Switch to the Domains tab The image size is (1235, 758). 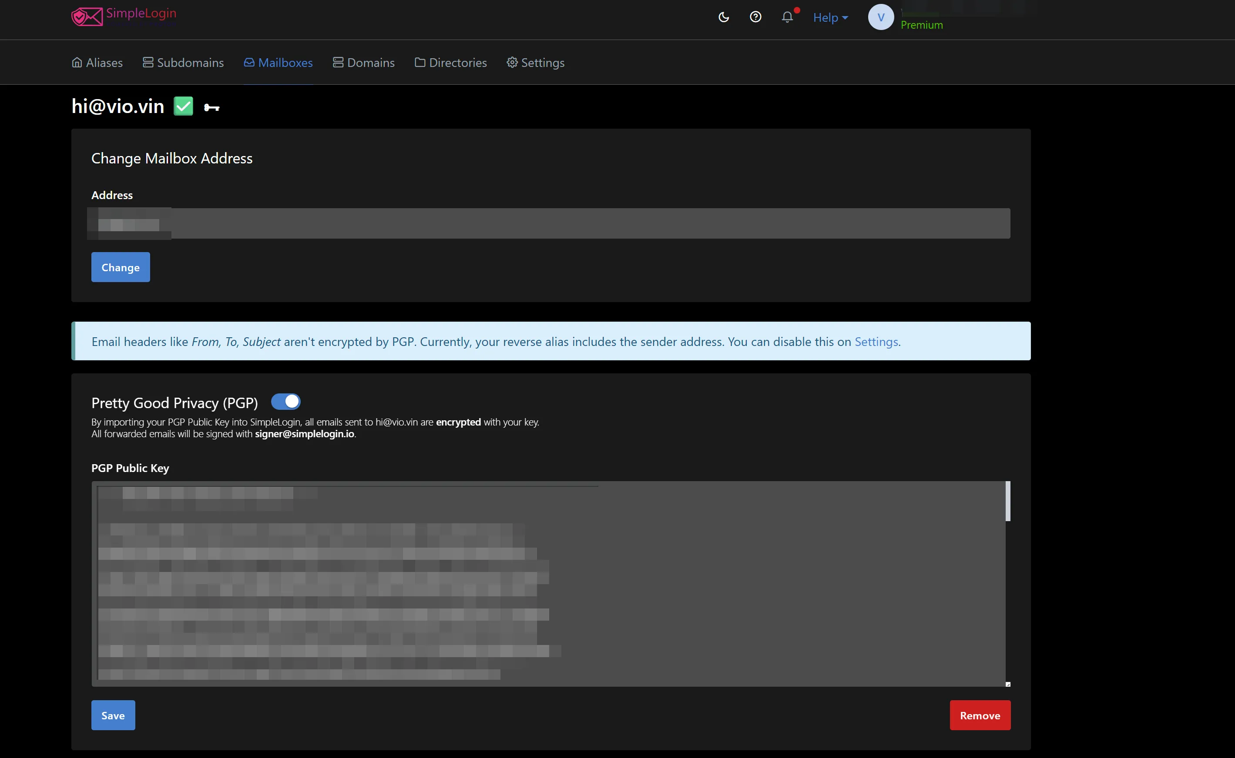pos(364,63)
